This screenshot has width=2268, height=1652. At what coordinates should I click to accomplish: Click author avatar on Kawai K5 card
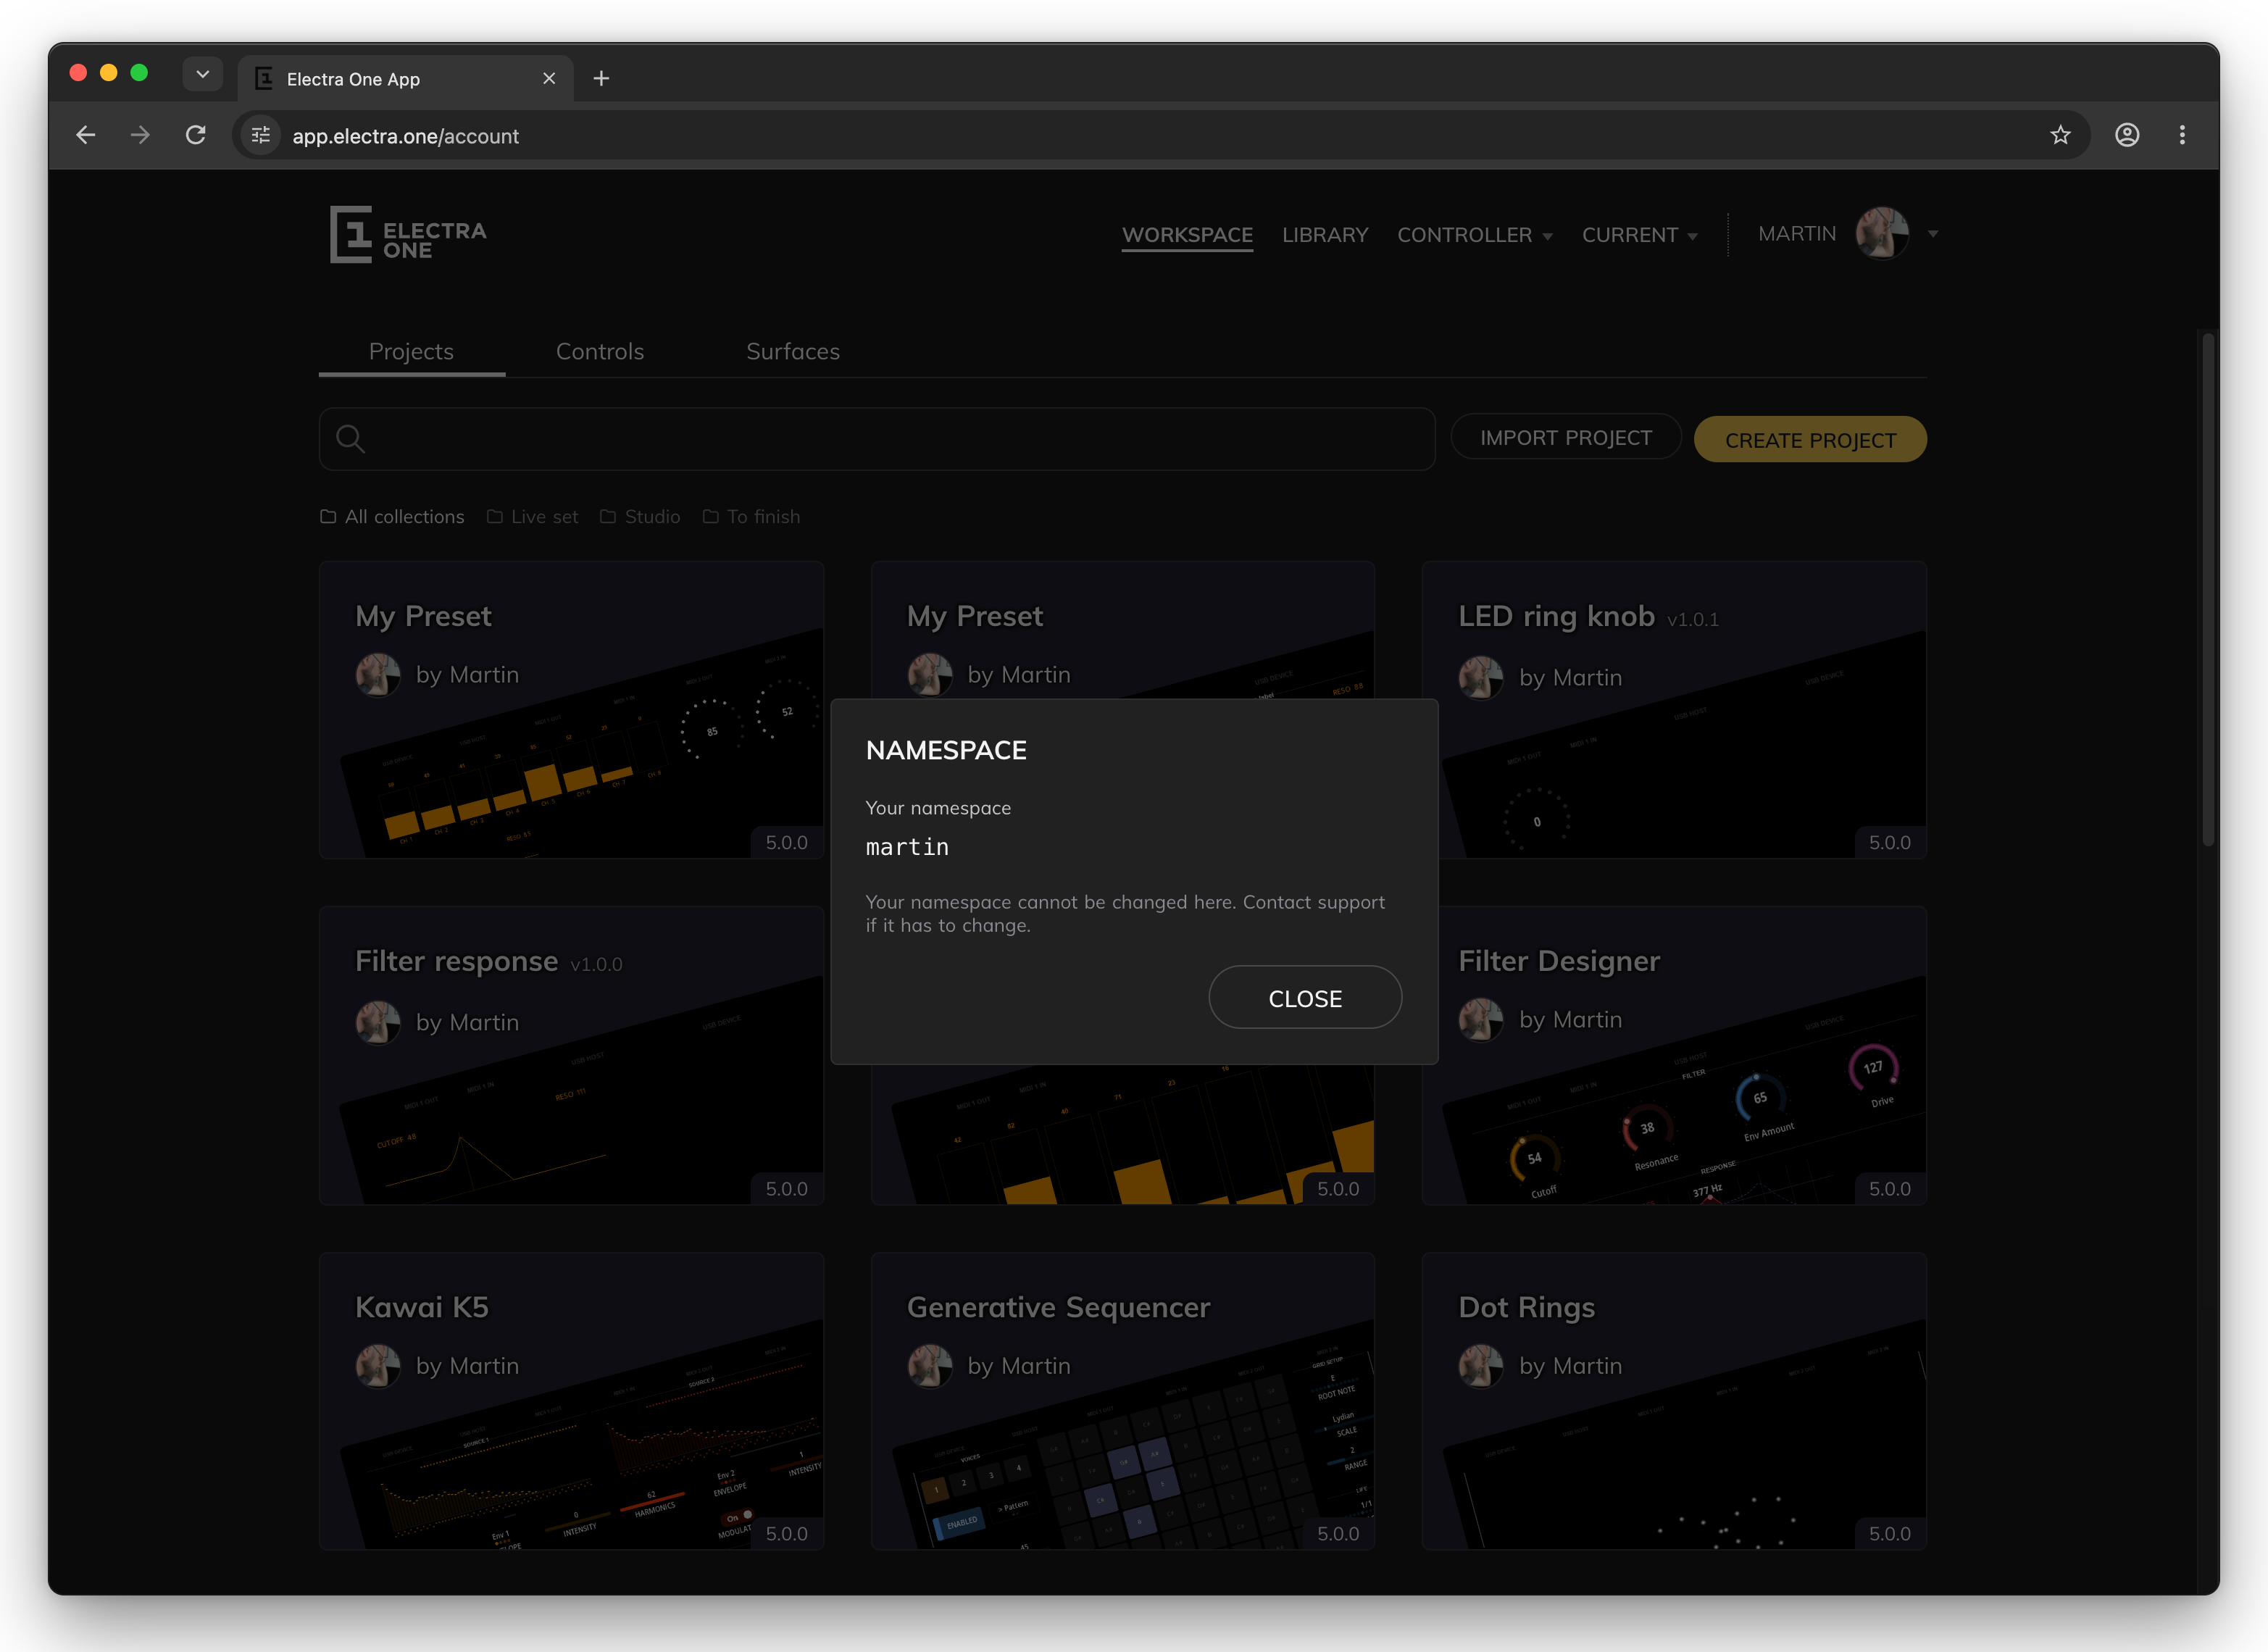378,1366
